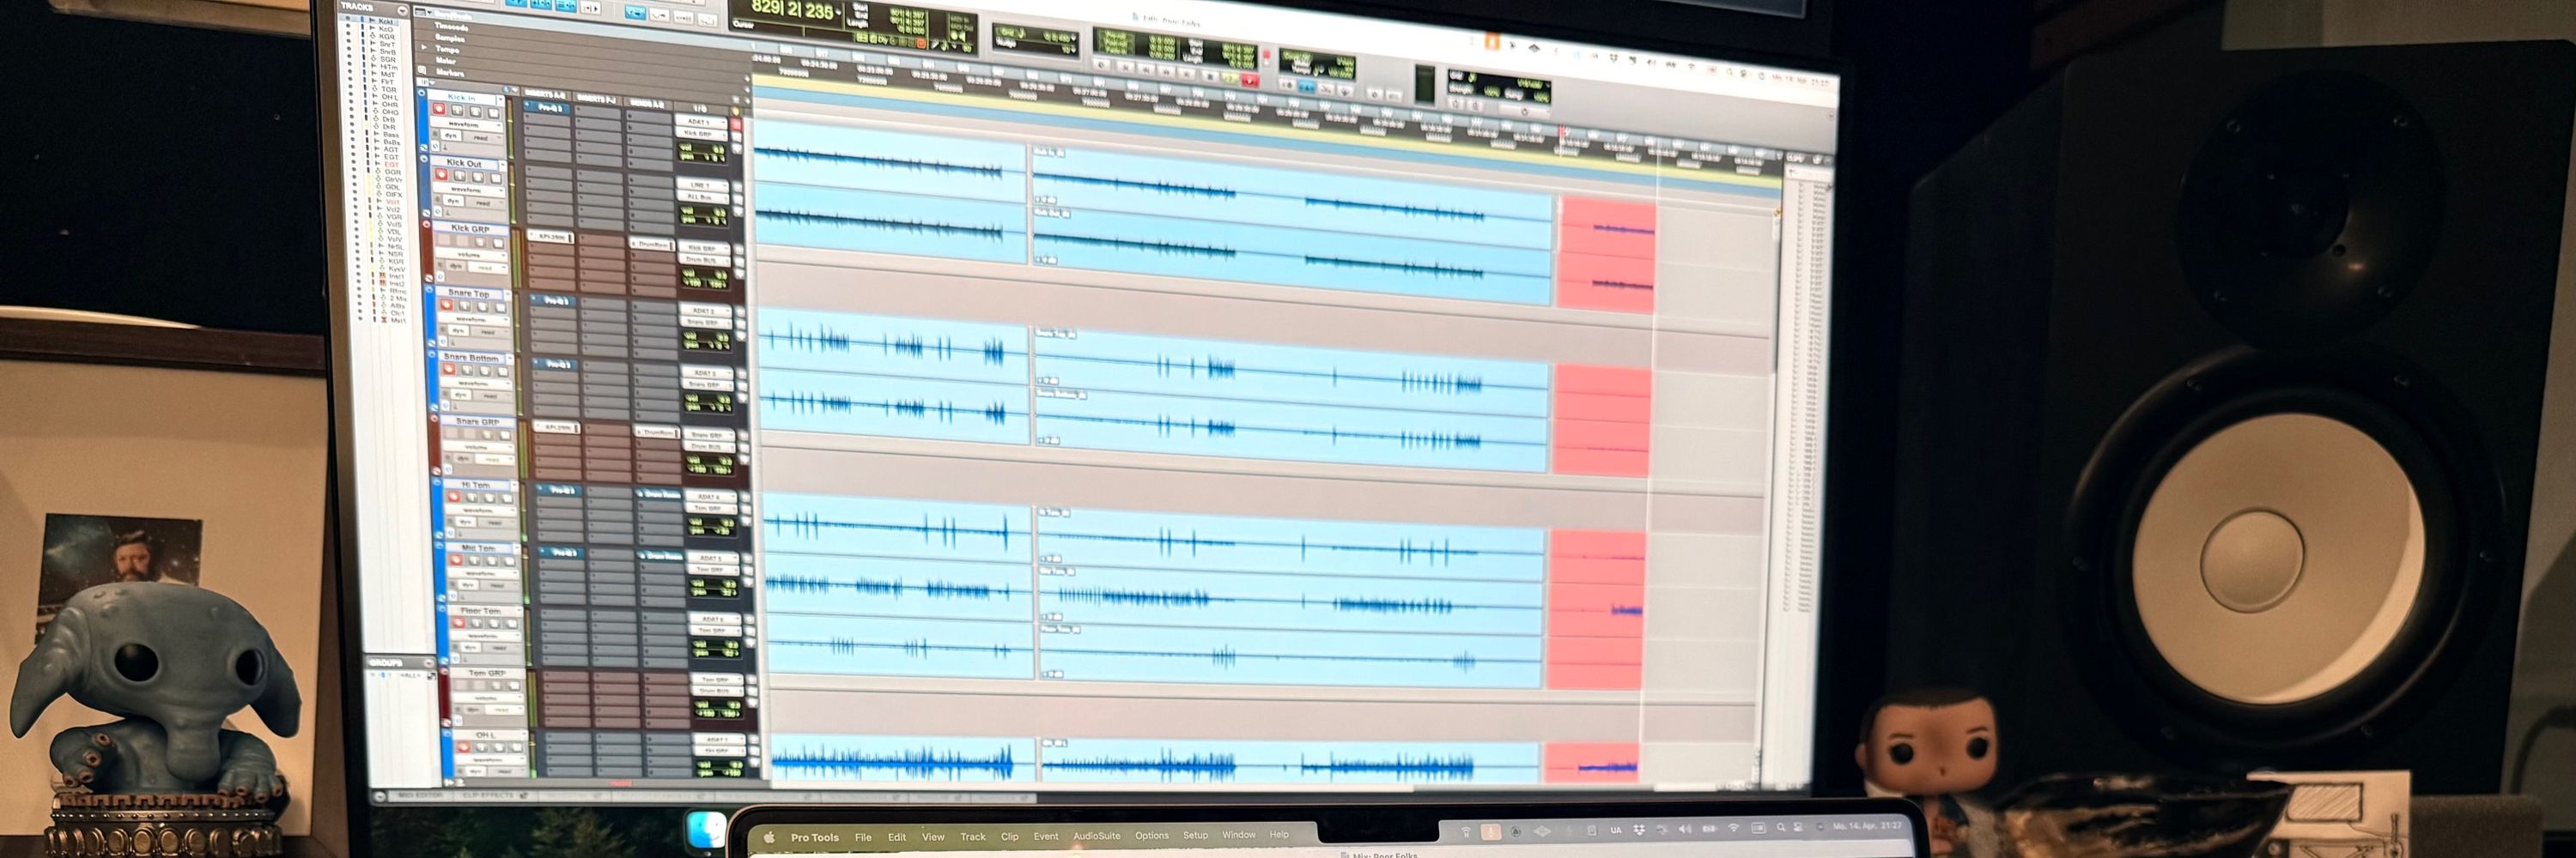Record-enable the Mid Tom track
Viewport: 2576px width, 858px height.
455,561
